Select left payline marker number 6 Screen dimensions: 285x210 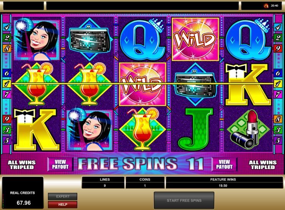coord(6,73)
